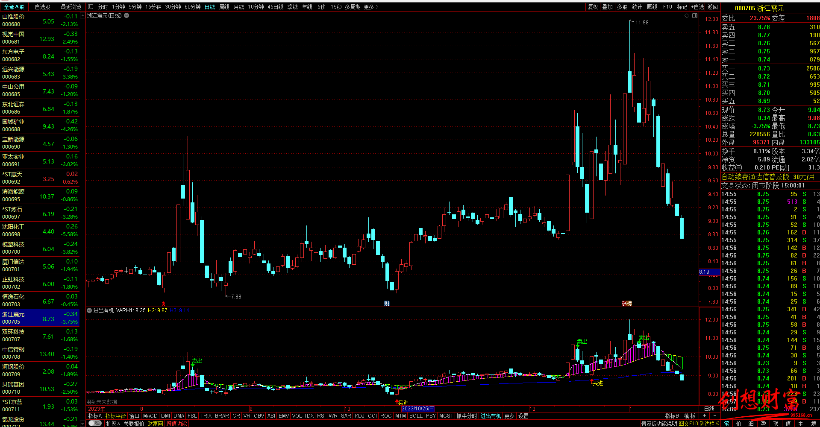
Task: Select the 抓牛分时 indicator
Action: [x=467, y=415]
